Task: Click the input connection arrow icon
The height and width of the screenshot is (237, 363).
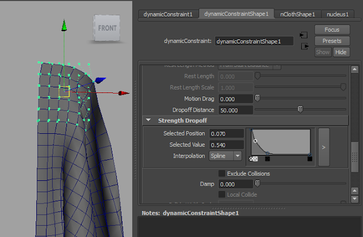Action: (303, 35)
